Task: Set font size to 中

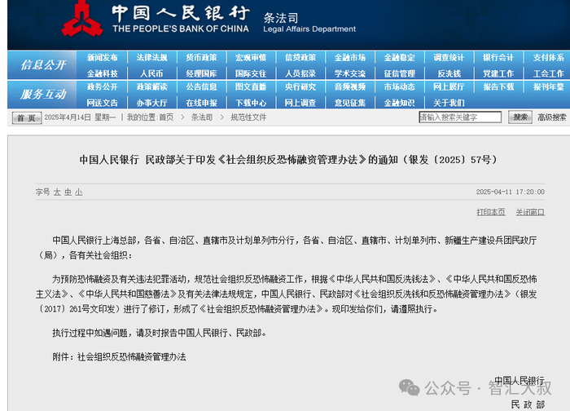Action: [68, 192]
